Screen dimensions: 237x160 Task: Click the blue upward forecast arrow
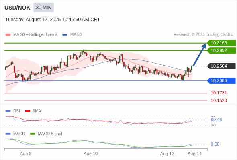point(200,54)
